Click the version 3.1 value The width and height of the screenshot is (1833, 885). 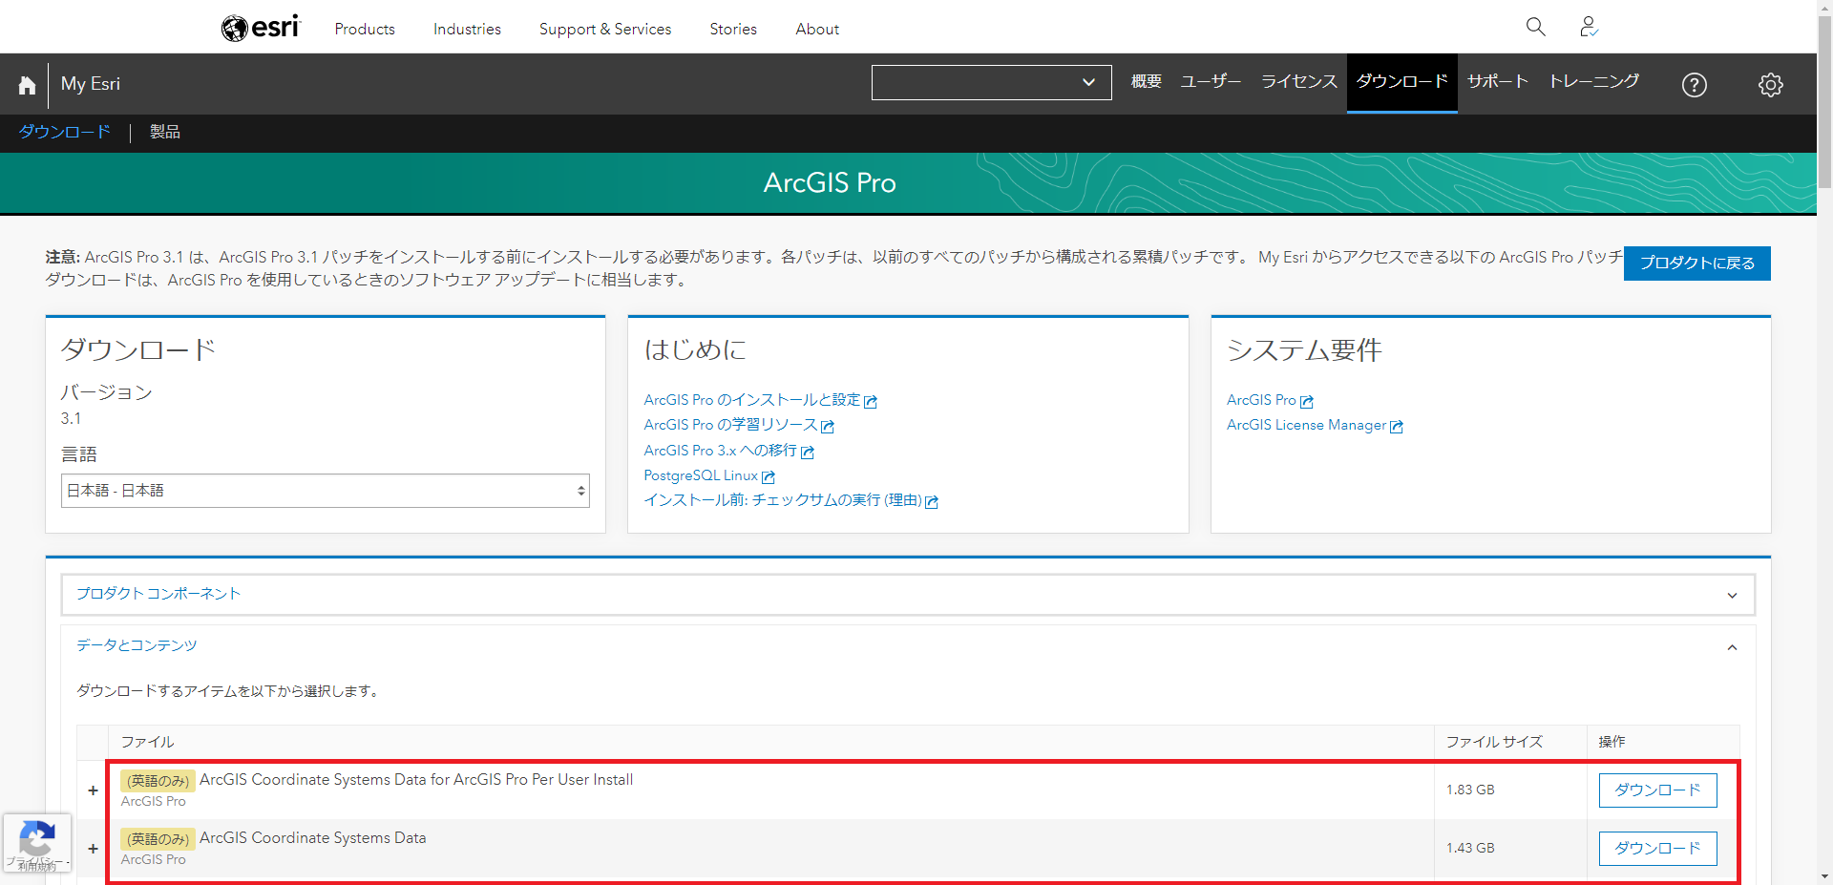click(71, 419)
